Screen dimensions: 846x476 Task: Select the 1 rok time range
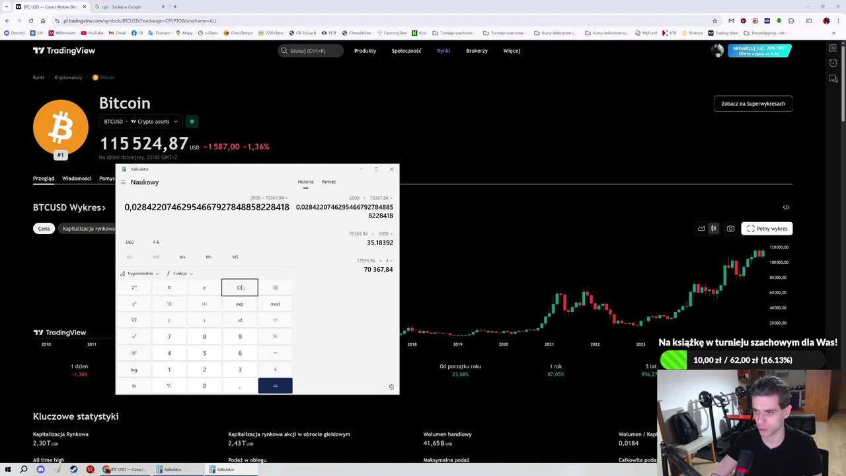(556, 370)
